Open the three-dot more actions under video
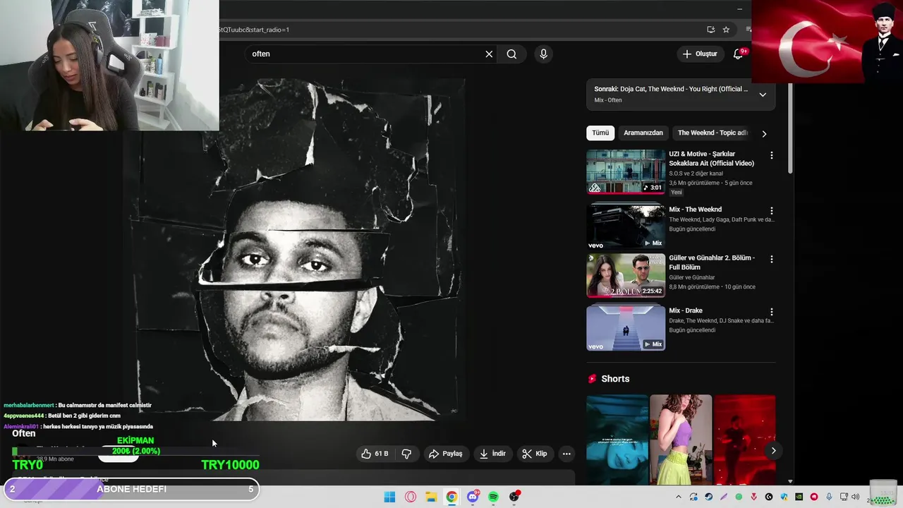 (566, 454)
